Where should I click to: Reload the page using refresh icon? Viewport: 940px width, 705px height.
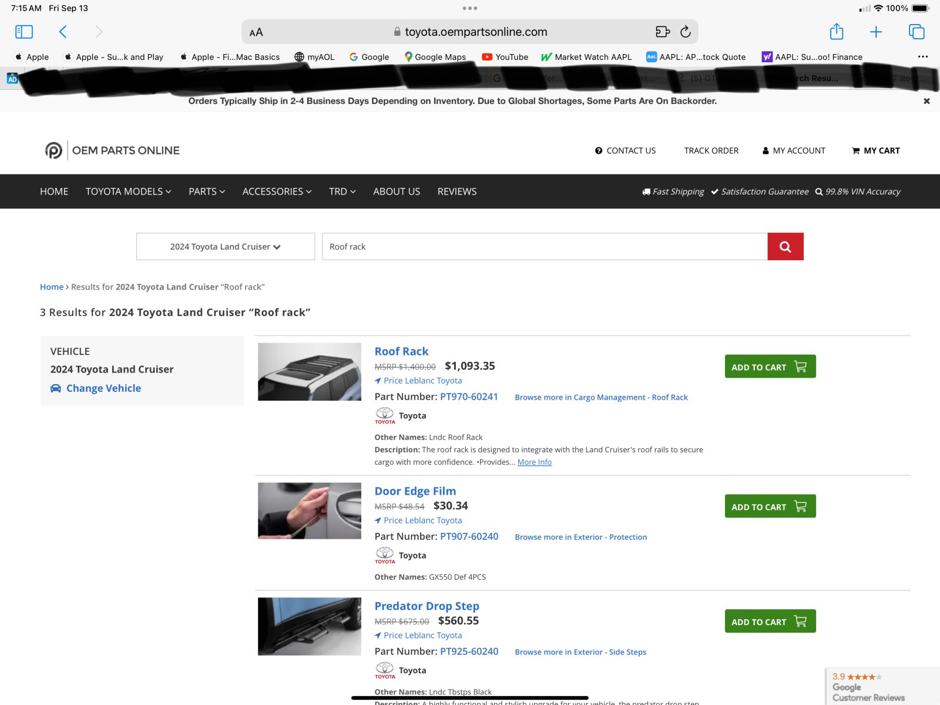pyautogui.click(x=685, y=32)
